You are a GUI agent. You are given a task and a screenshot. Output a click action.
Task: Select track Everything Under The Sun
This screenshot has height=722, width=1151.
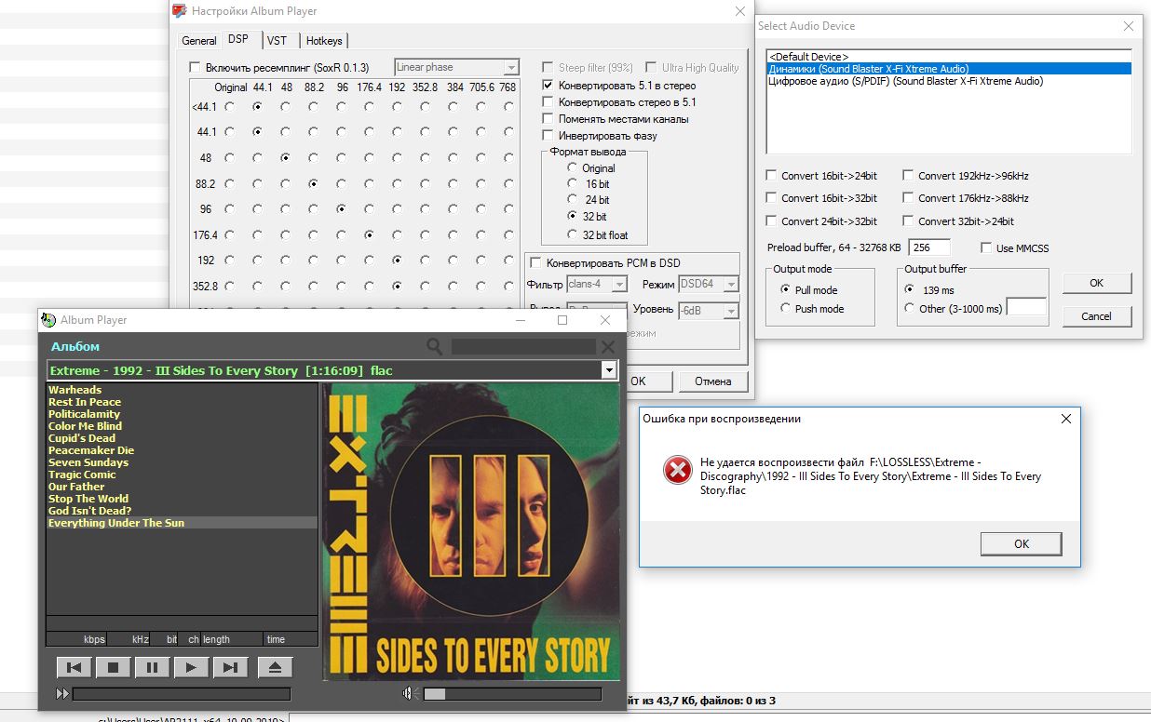182,523
